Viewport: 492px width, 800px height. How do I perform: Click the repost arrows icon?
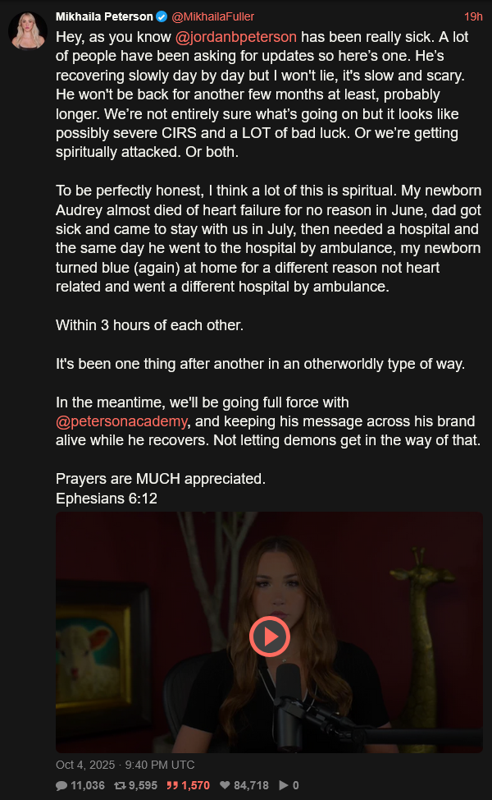(x=121, y=786)
